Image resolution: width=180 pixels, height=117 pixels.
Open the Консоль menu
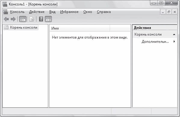pyautogui.click(x=17, y=12)
